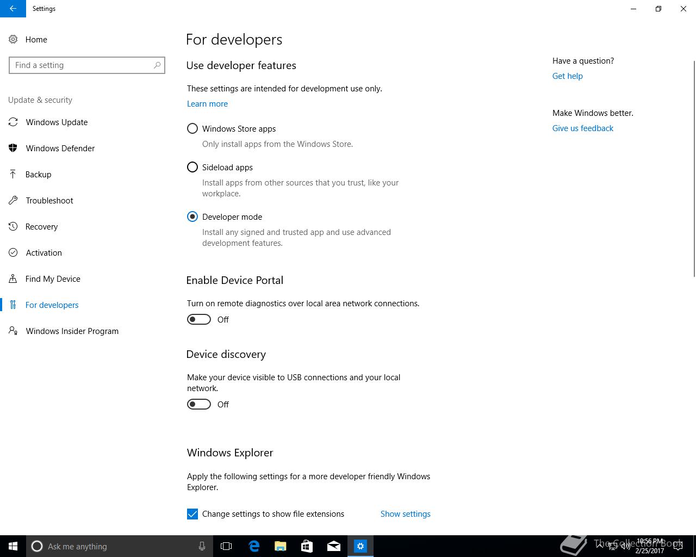The width and height of the screenshot is (696, 557).
Task: Click the For developers tools icon
Action: click(x=13, y=305)
